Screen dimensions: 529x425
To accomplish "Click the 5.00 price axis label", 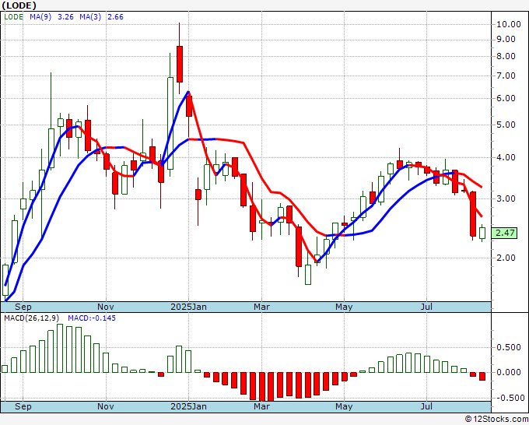I will coord(506,125).
